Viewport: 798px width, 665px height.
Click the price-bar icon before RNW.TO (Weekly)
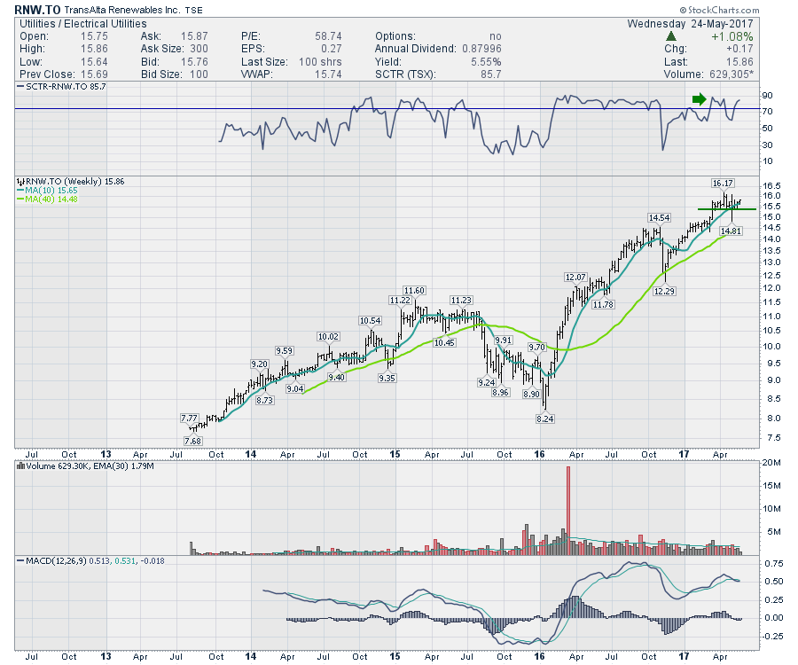tap(20, 182)
